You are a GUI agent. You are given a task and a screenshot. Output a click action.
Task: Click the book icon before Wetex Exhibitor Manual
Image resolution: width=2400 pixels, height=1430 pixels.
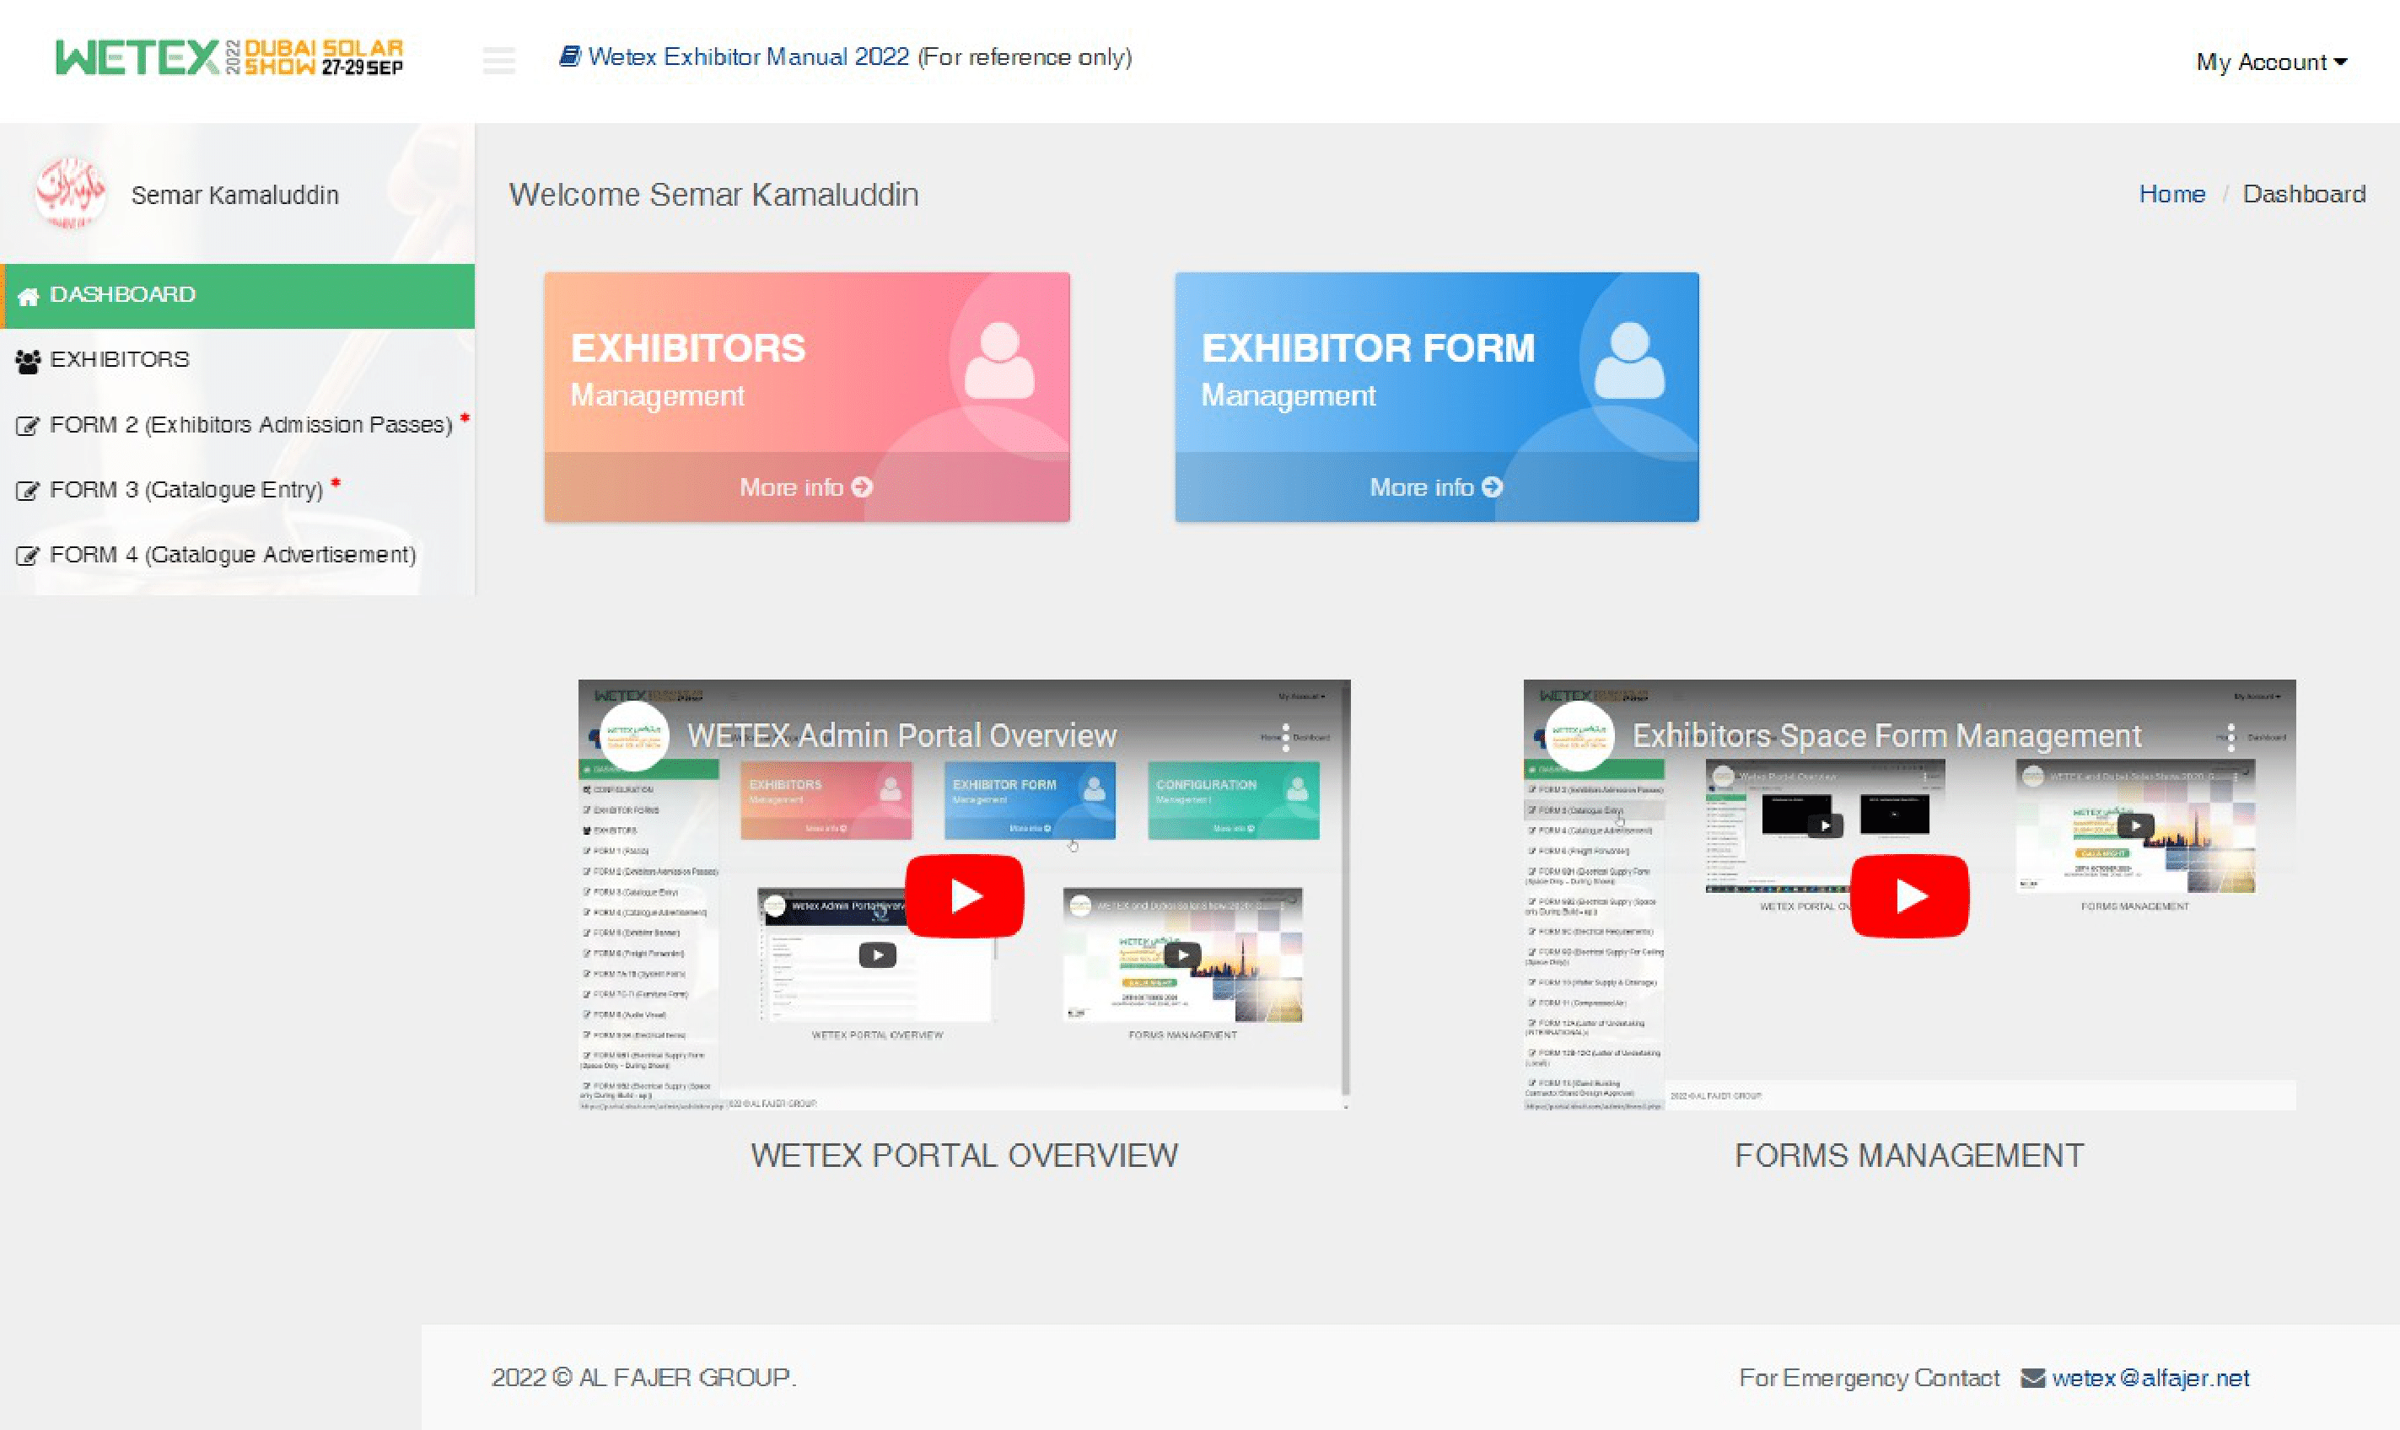tap(568, 56)
